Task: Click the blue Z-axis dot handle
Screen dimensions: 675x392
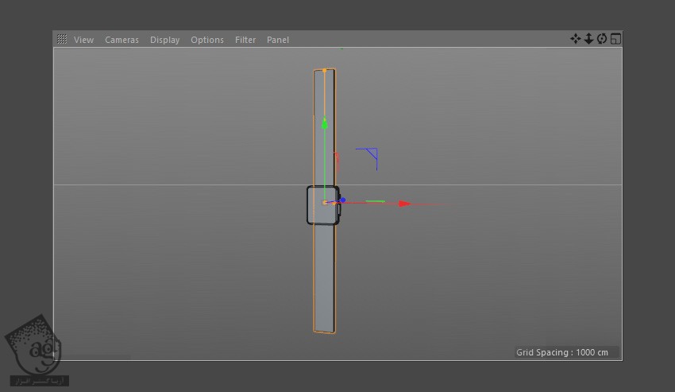Action: click(x=343, y=200)
